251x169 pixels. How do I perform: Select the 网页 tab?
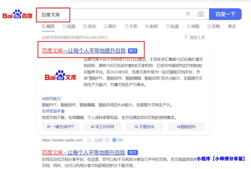tap(48, 26)
